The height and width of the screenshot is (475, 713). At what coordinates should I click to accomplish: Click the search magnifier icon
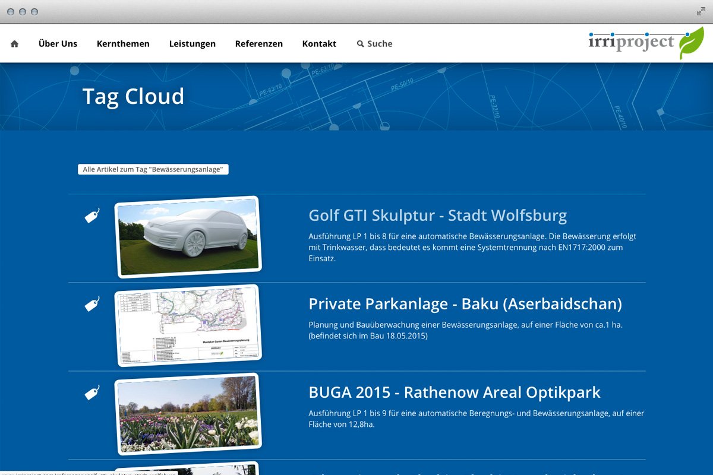point(360,44)
